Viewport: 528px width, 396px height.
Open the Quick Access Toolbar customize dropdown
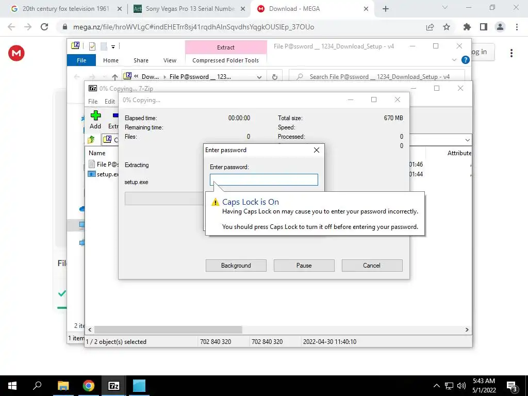[x=113, y=46]
